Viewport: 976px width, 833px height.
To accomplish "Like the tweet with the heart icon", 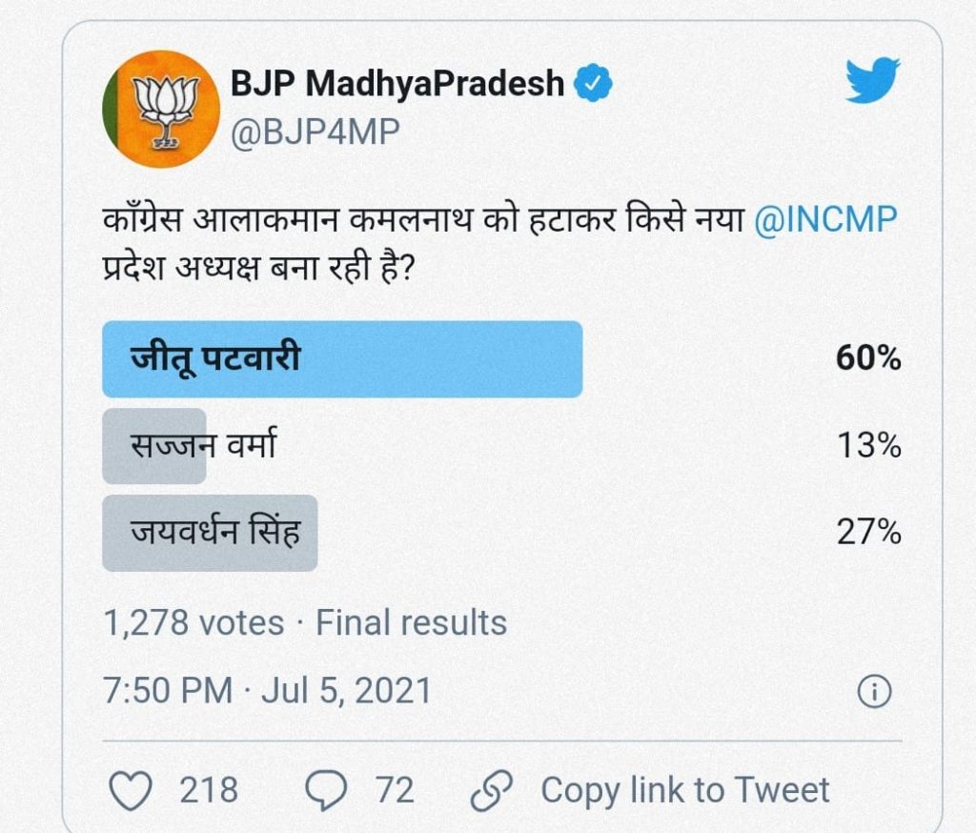I will point(132,790).
